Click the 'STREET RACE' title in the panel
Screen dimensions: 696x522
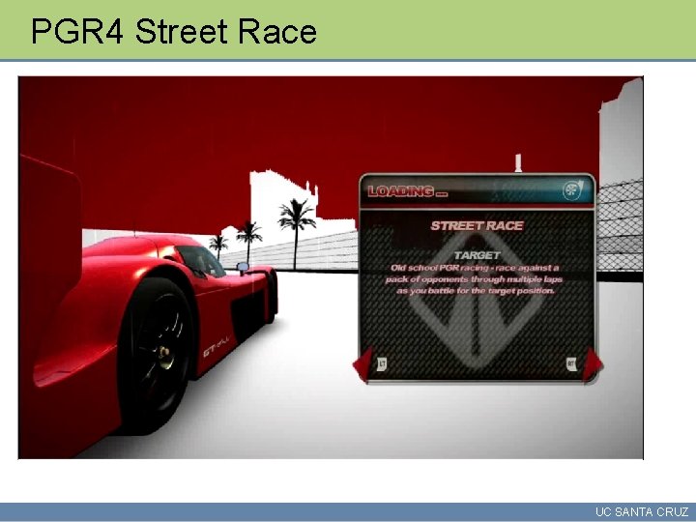point(478,225)
